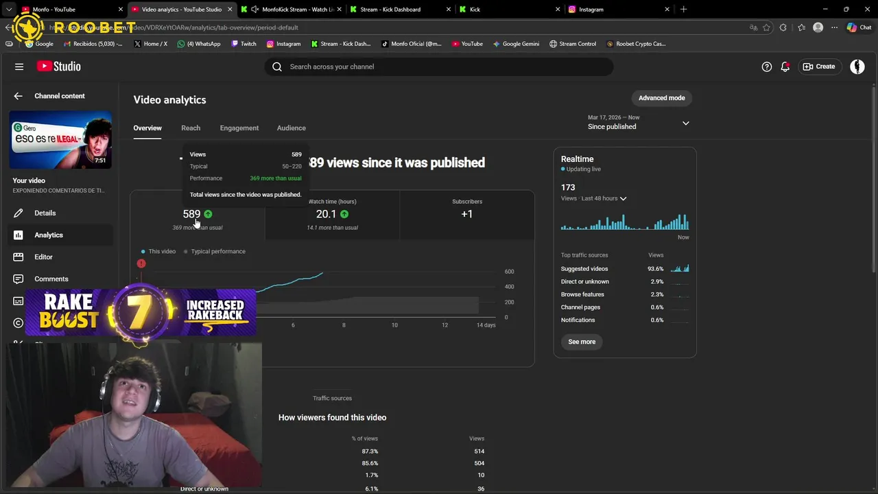Open the notifications bell
878x494 pixels.
tap(785, 67)
